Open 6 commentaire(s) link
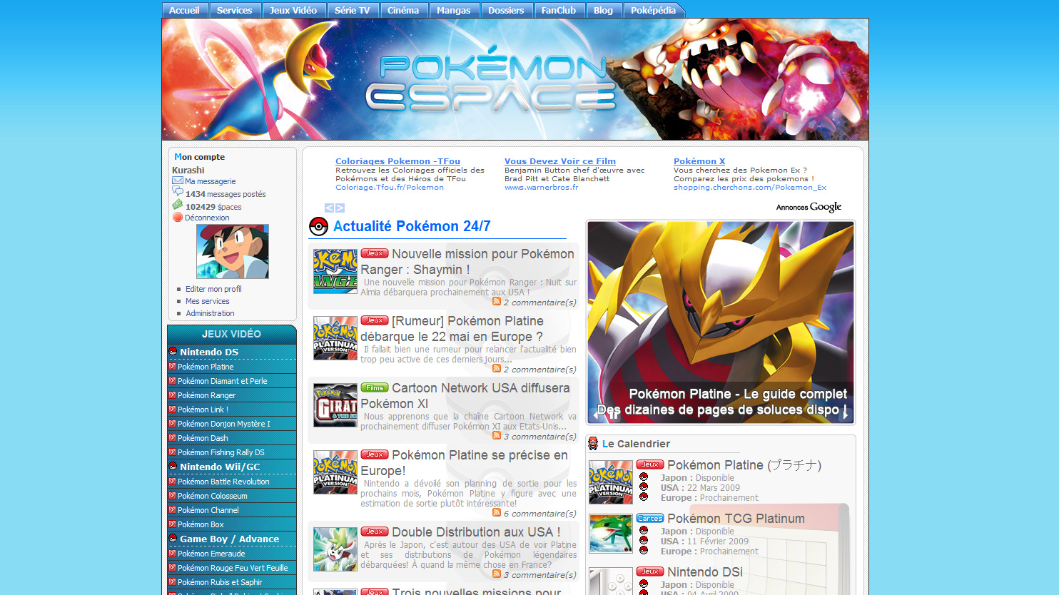 tap(539, 514)
